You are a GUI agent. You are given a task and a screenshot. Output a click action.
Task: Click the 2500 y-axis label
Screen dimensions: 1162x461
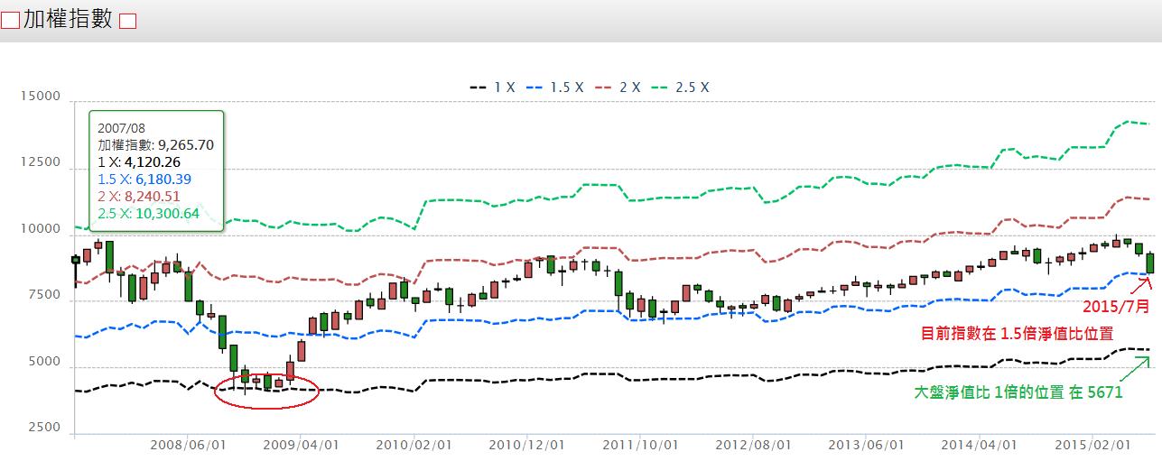[x=44, y=428]
